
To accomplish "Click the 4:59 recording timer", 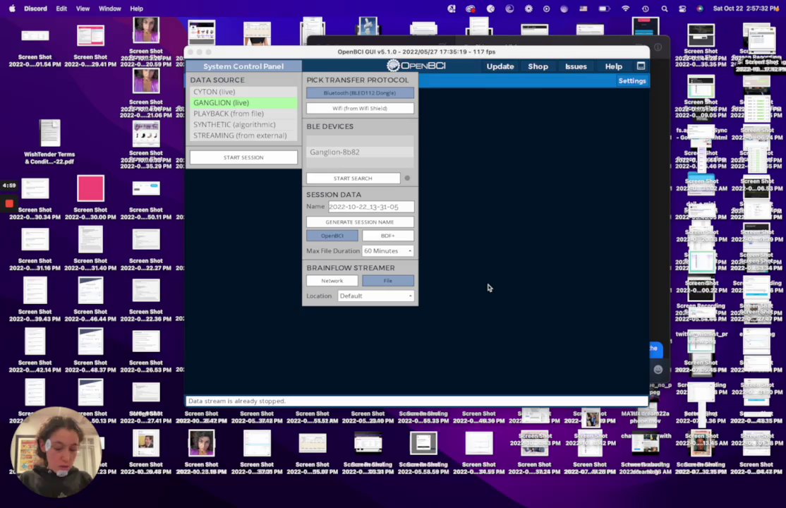I will [9, 185].
